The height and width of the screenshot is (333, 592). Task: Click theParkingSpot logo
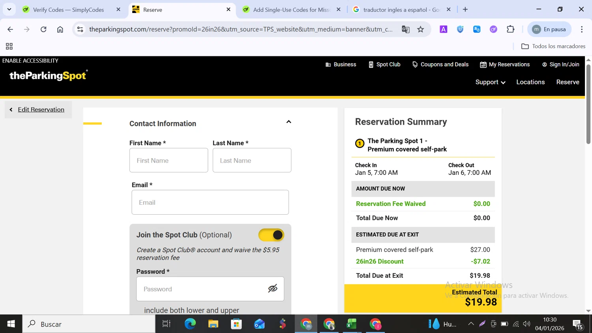point(48,75)
